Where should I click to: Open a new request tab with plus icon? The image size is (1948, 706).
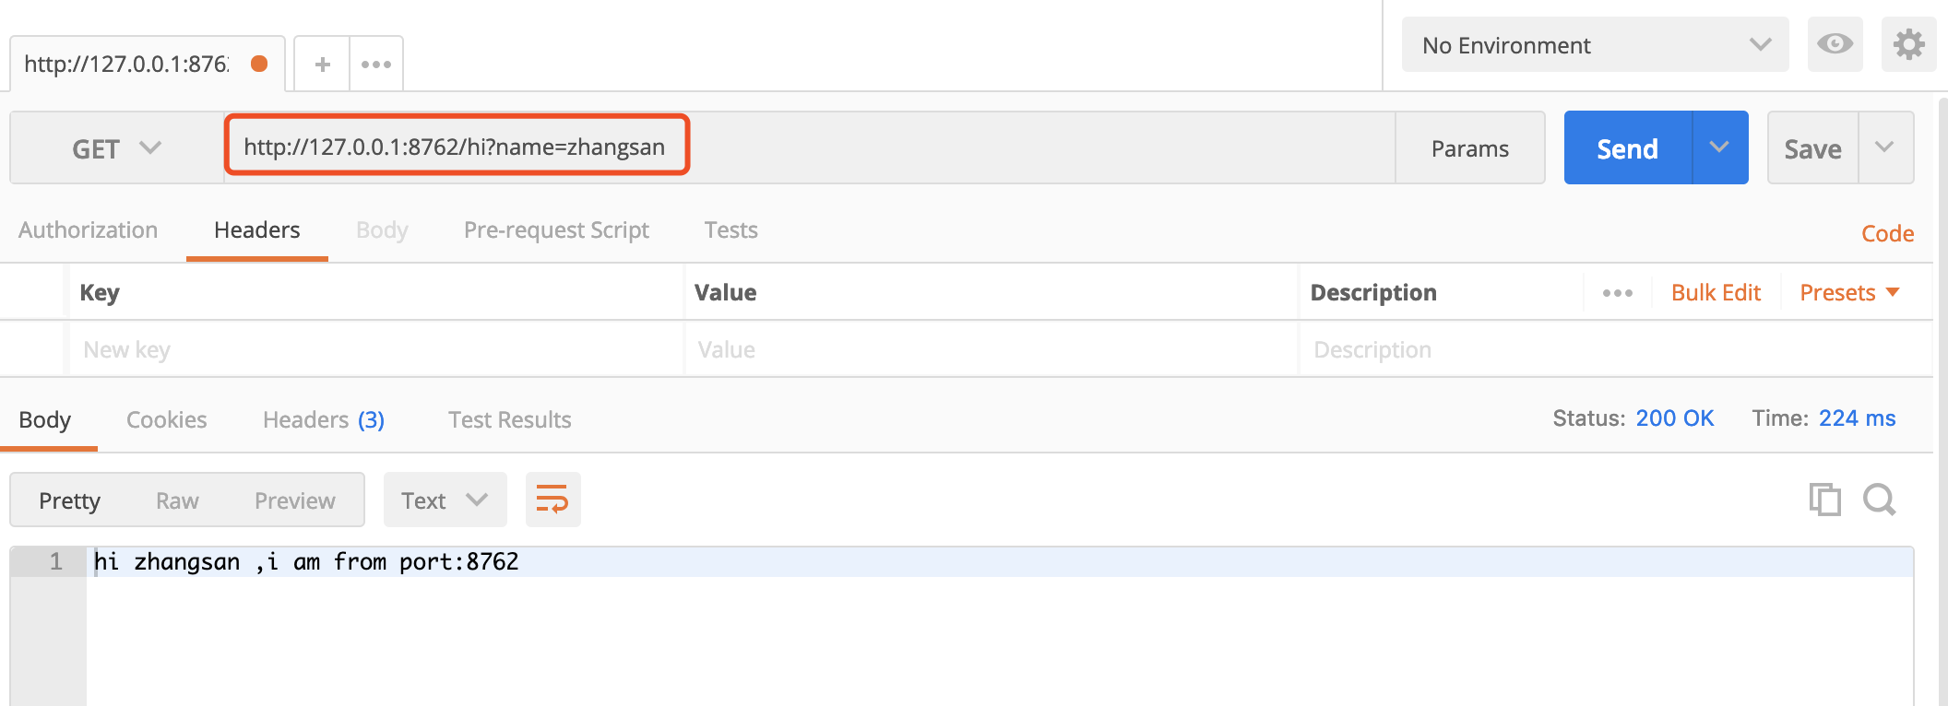point(322,65)
